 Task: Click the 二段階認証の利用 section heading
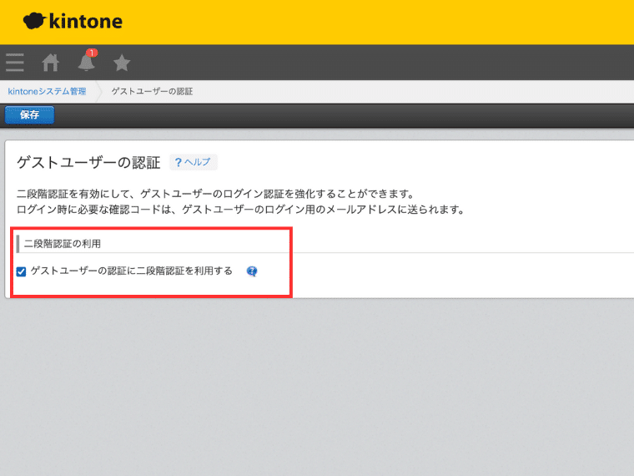pyautogui.click(x=63, y=244)
